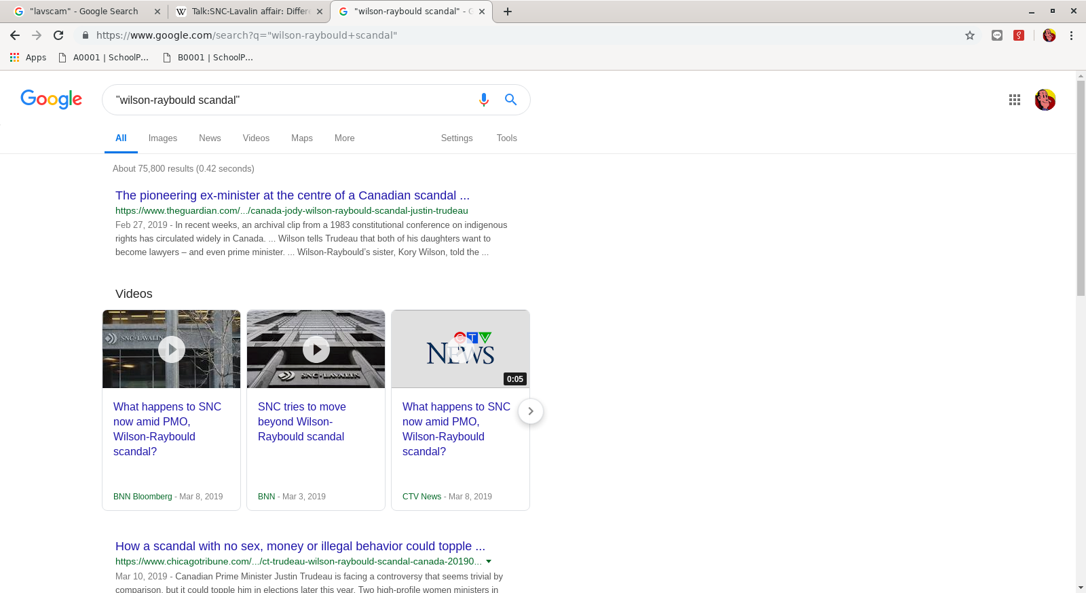Image resolution: width=1086 pixels, height=593 pixels.
Task: Open the A0001 | SchoolP... bookmark
Action: point(104,58)
